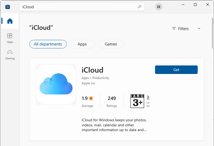This screenshot has width=214, height=146.
Task: Open the iCloud app title link
Action: click(92, 70)
